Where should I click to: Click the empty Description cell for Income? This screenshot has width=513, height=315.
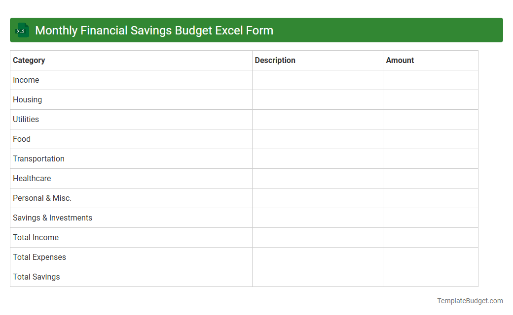[x=317, y=80]
